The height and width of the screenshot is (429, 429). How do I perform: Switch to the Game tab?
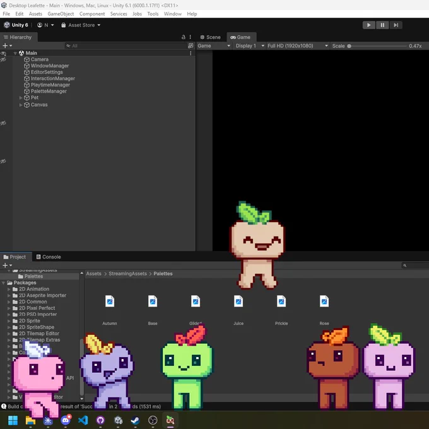click(240, 37)
